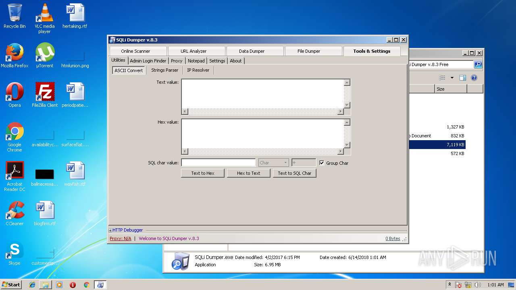Open Google Chrome desktop shortcut
This screenshot has width=516, height=290.
click(x=15, y=137)
